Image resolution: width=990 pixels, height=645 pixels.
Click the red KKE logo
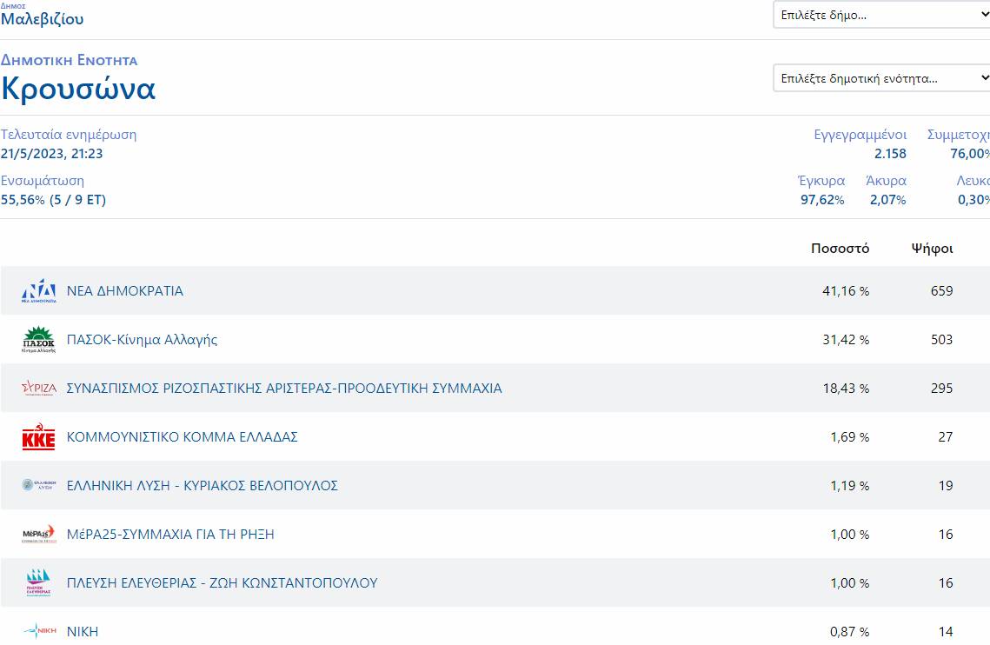click(38, 436)
